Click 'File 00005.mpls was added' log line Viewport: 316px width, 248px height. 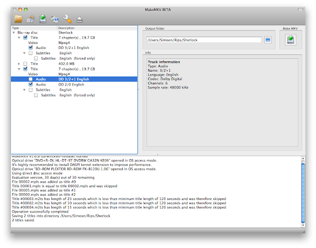pos(44,190)
